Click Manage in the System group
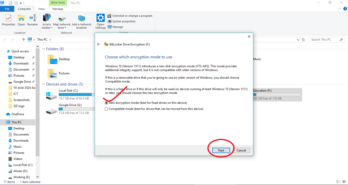 coord(115,27)
